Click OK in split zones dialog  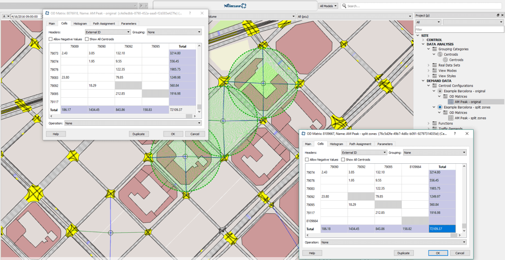click(438, 253)
